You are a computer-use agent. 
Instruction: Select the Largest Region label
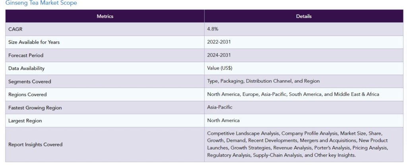[x=25, y=121]
